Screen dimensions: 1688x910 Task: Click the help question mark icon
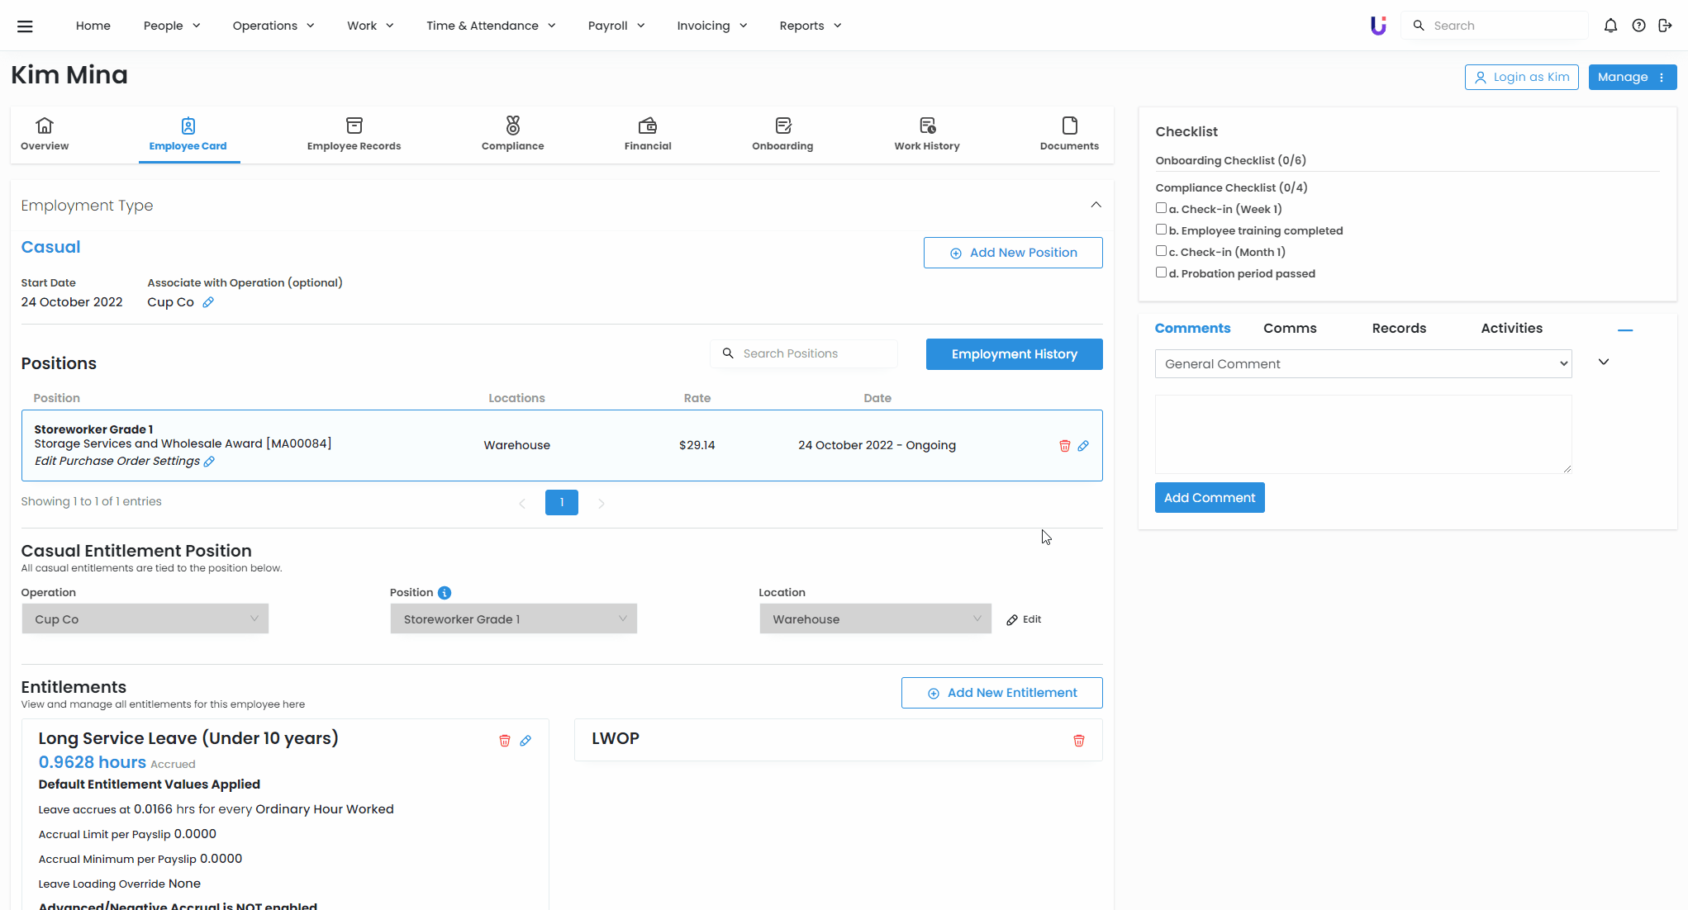tap(1638, 26)
